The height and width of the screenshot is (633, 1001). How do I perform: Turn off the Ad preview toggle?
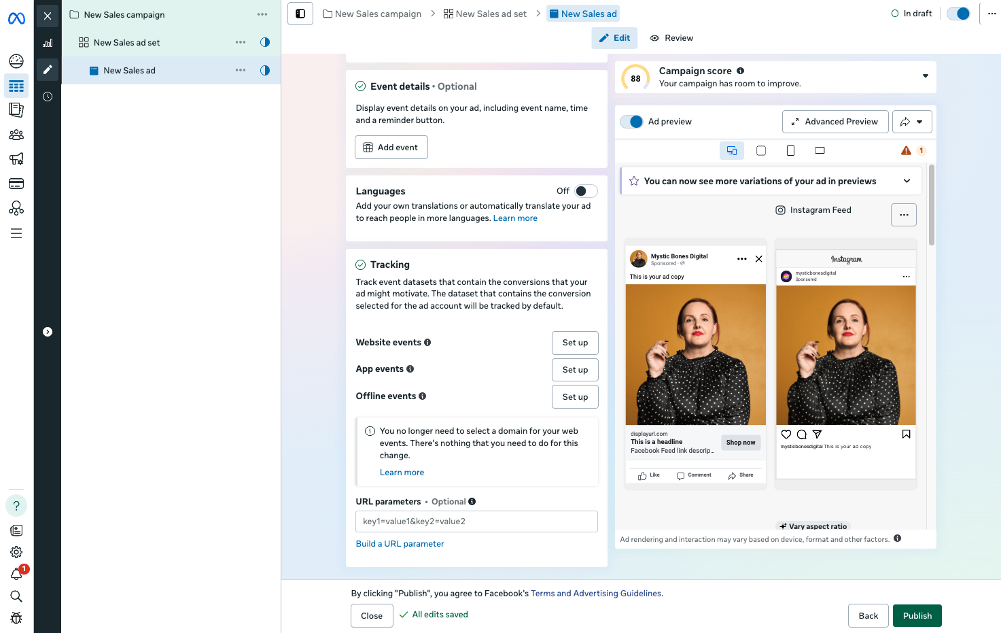632,121
